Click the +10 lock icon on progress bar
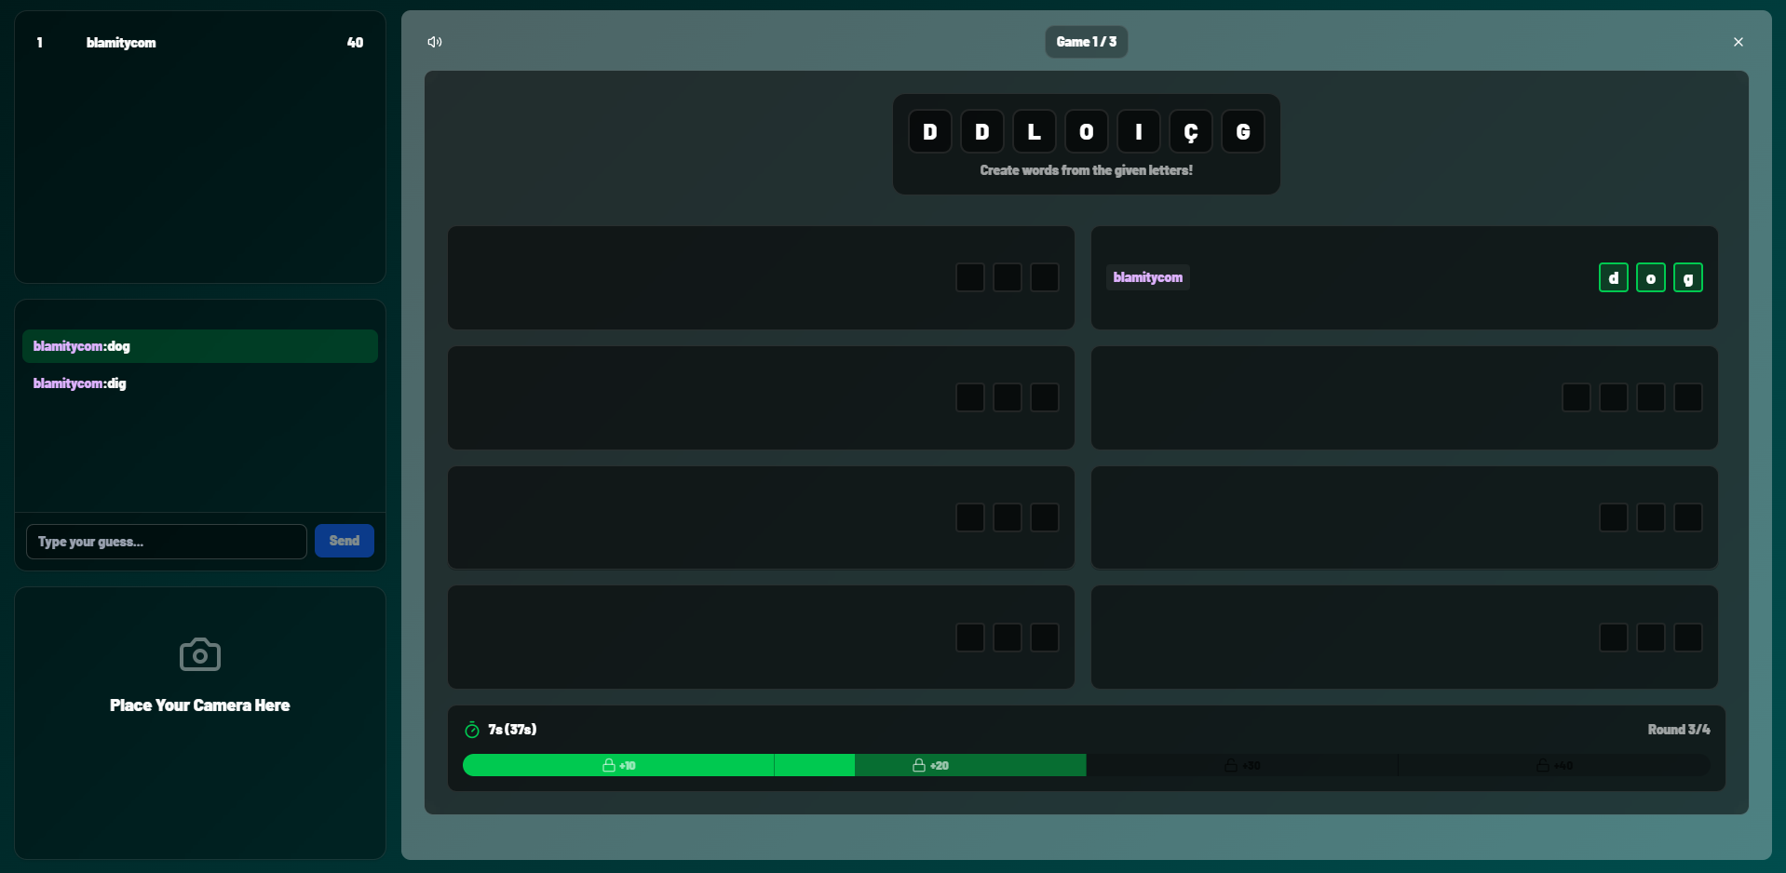Viewport: 1786px width, 873px height. point(609,765)
